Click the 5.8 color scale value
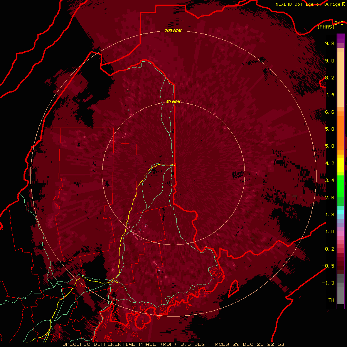 click(x=330, y=129)
